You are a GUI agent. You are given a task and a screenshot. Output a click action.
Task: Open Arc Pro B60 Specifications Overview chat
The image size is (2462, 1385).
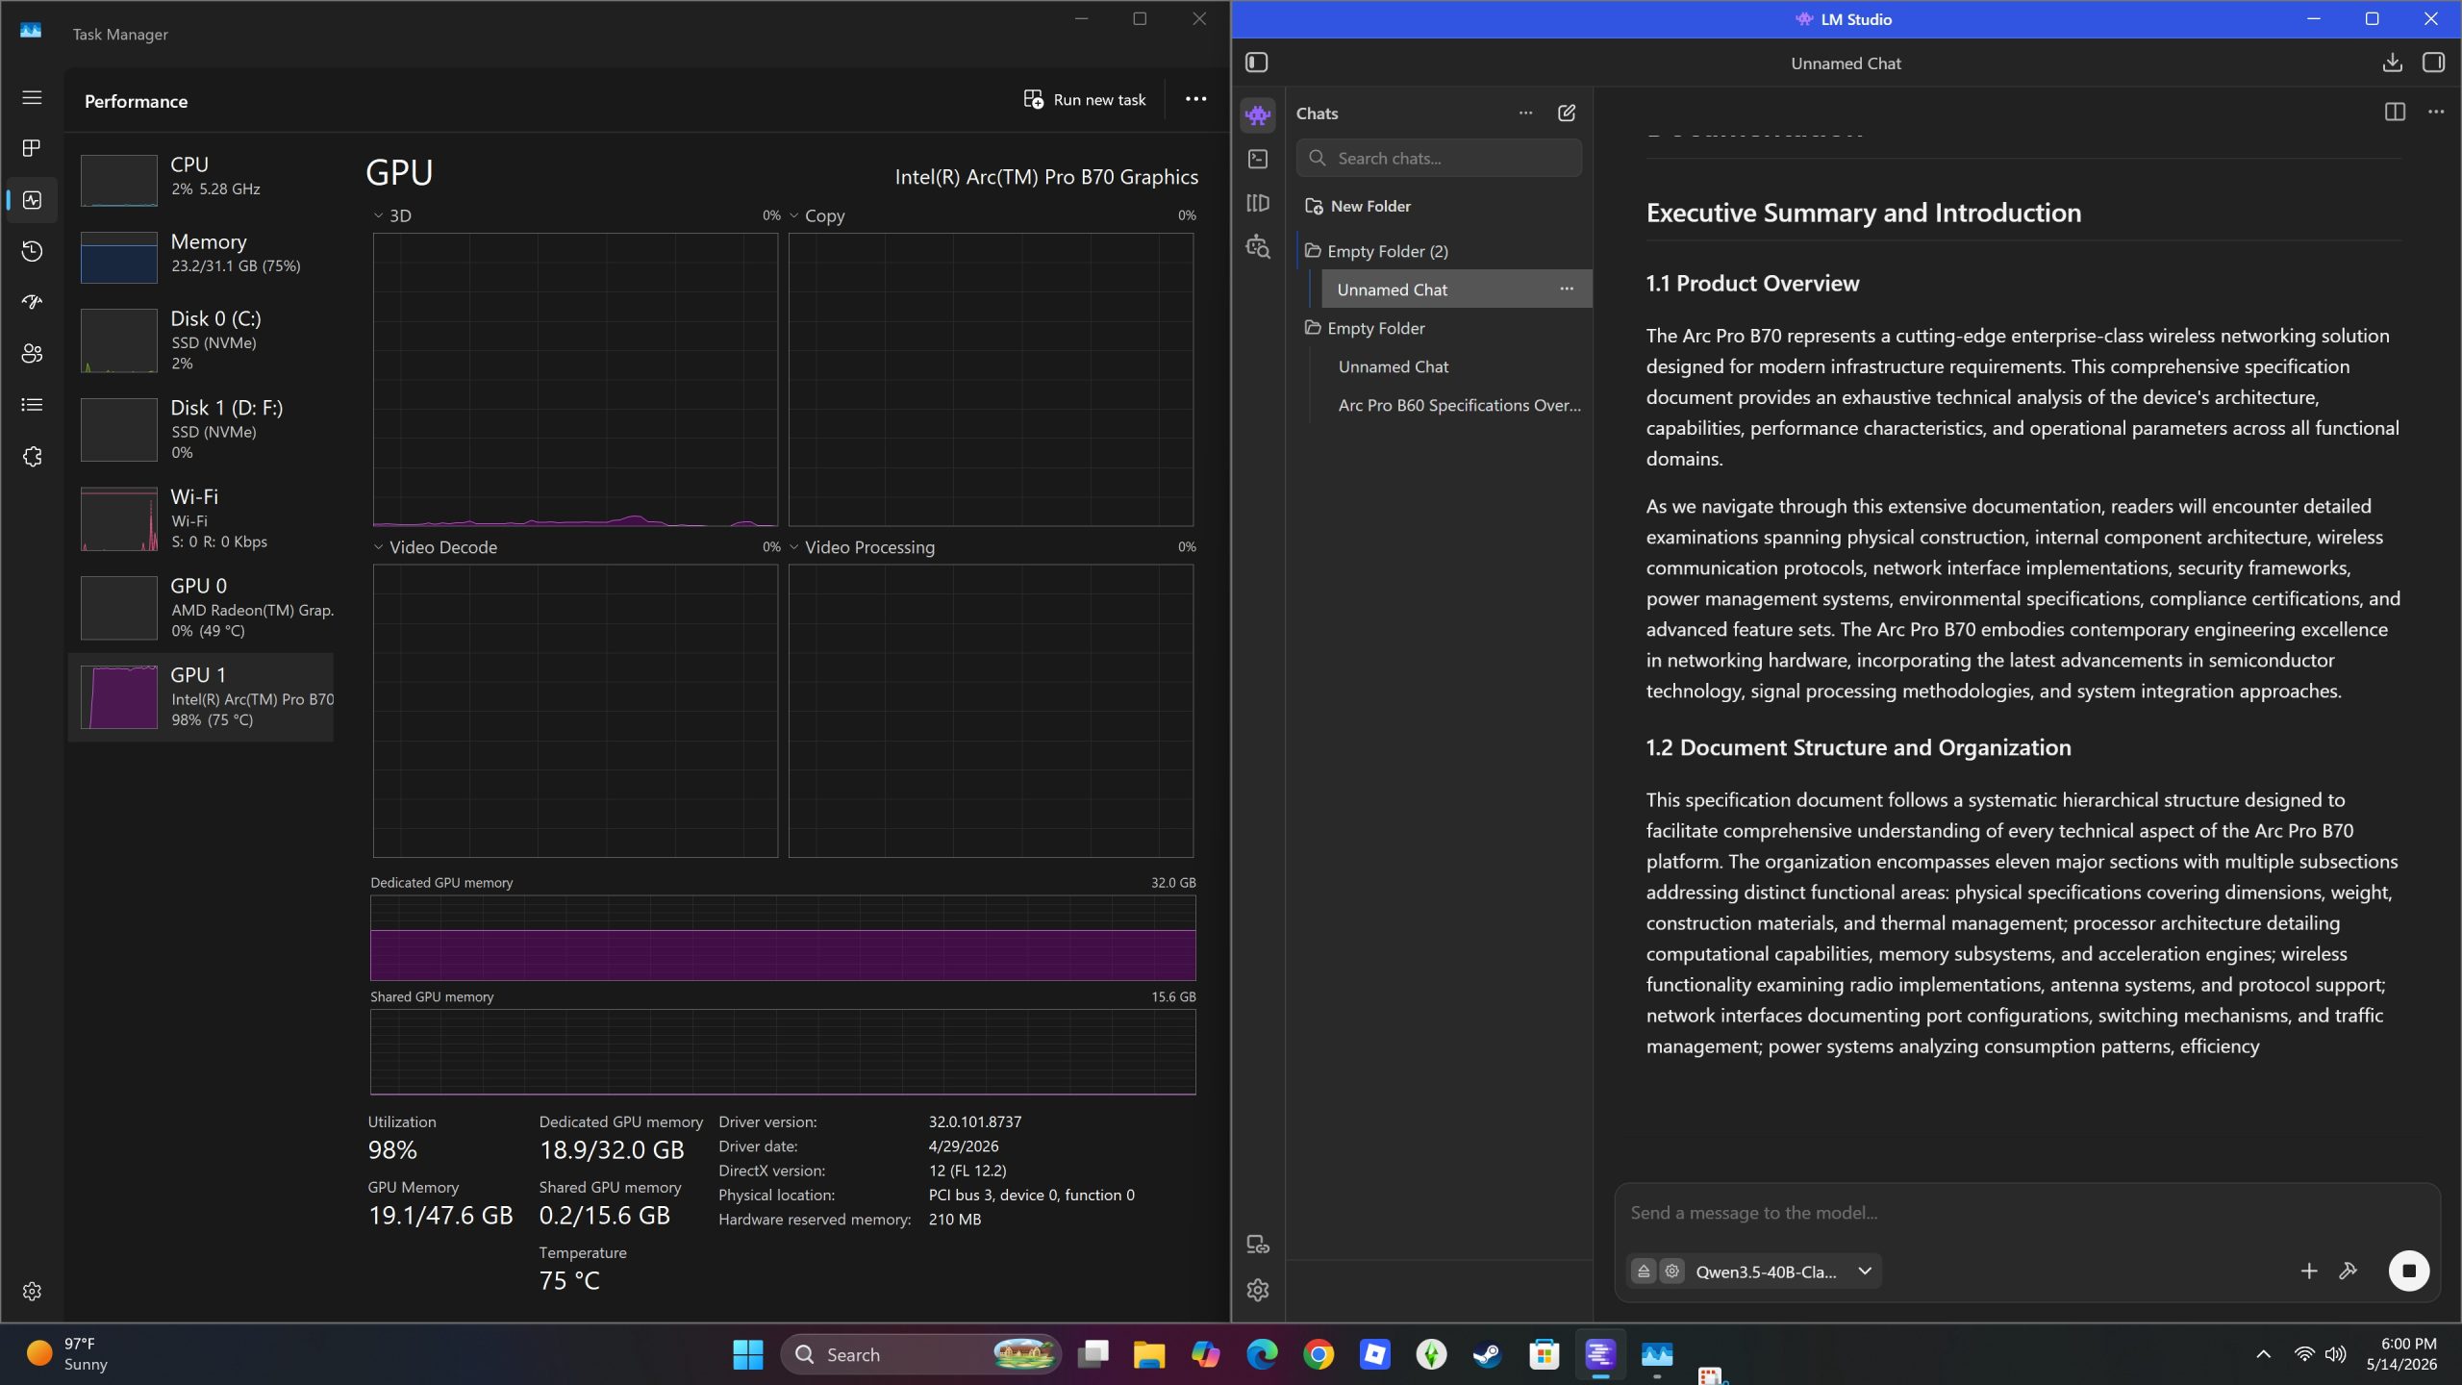pos(1459,405)
